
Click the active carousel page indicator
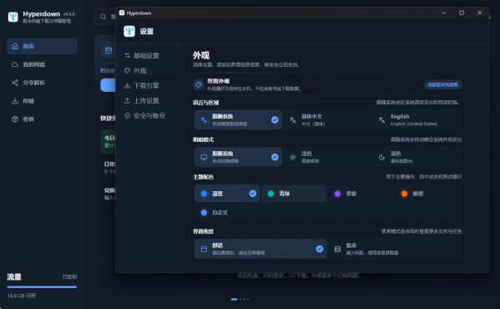pyautogui.click(x=234, y=299)
